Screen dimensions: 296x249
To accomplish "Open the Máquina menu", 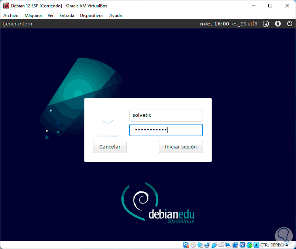I will (33, 16).
